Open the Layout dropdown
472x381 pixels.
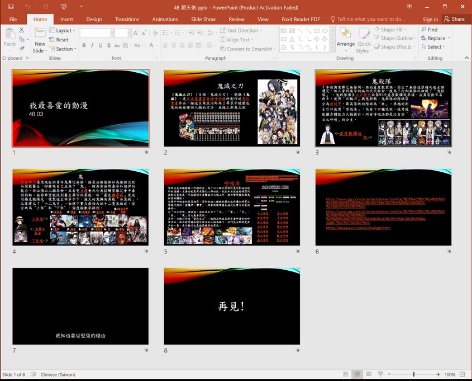(62, 30)
